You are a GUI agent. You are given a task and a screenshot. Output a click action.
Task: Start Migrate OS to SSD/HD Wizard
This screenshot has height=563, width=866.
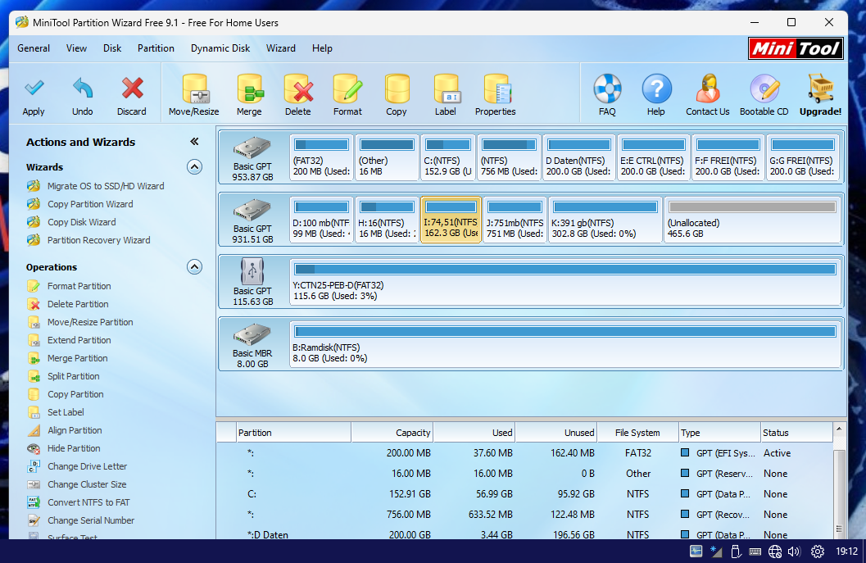(x=106, y=186)
